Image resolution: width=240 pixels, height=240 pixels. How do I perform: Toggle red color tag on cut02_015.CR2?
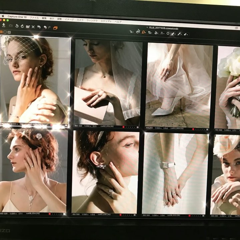(x=123, y=127)
